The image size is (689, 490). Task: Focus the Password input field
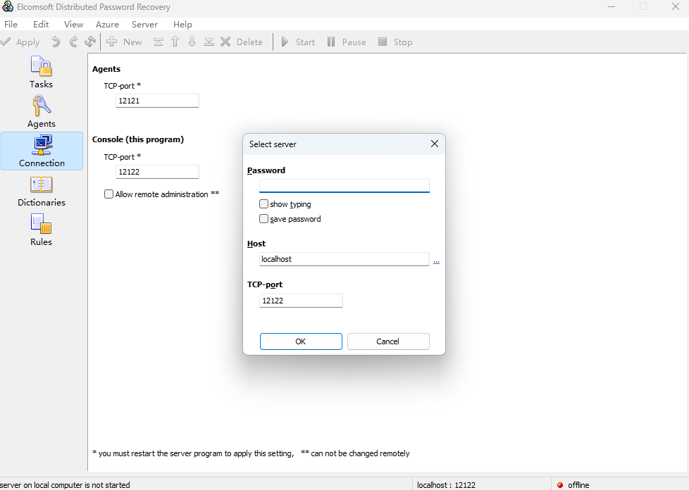[344, 185]
